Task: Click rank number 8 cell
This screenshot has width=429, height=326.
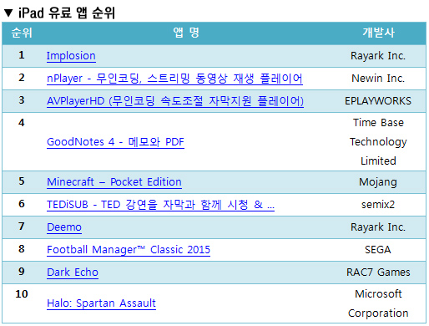Action: click(x=22, y=249)
